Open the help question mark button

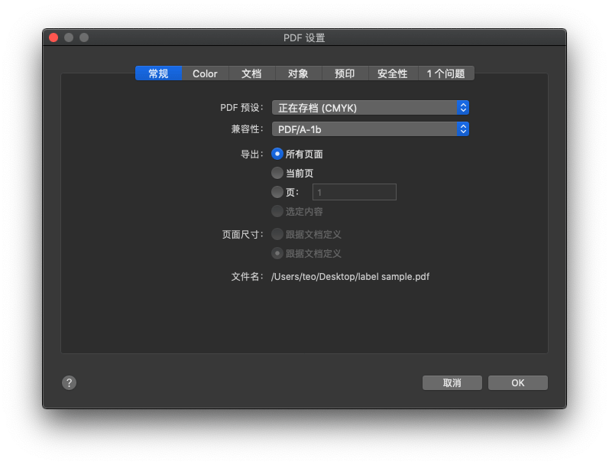coord(69,383)
